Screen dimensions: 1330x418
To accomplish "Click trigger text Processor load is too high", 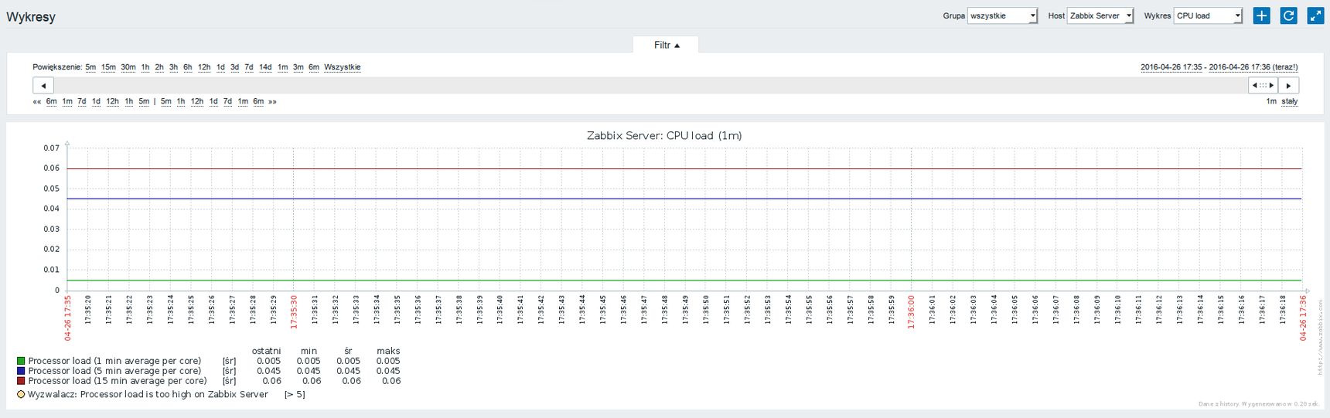I will click(146, 394).
